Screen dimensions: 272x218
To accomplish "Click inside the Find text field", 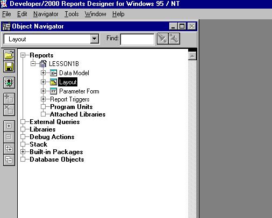I will (x=137, y=39).
